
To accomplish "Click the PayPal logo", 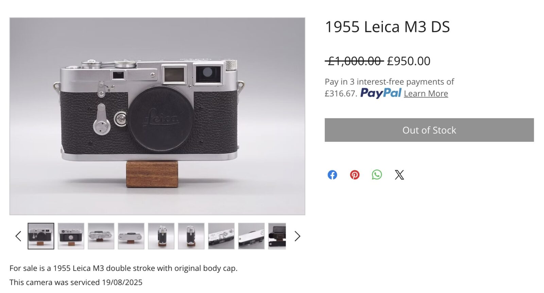I will (381, 93).
